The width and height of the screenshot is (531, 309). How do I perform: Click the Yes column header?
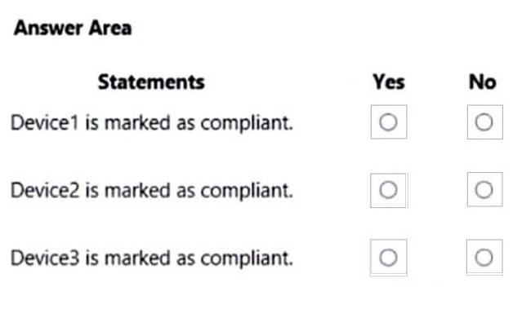tap(389, 82)
